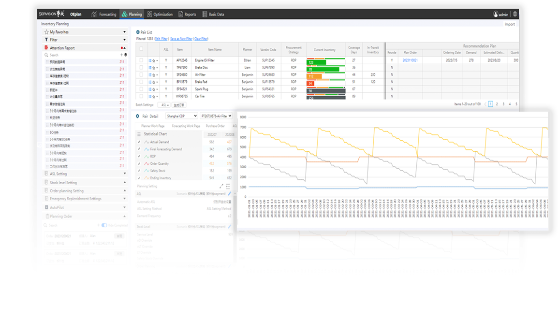Click the list collapse icon in Planning Setting
This screenshot has width=558, height=334.
tap(228, 186)
